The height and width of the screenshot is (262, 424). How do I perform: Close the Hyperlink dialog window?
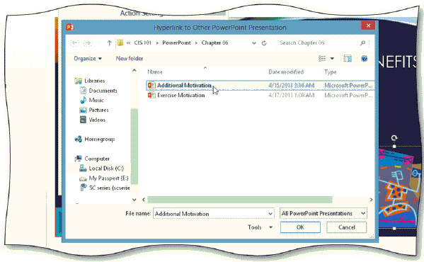(x=368, y=25)
